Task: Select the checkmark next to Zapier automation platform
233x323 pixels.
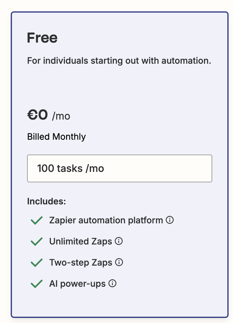Action: click(x=36, y=220)
